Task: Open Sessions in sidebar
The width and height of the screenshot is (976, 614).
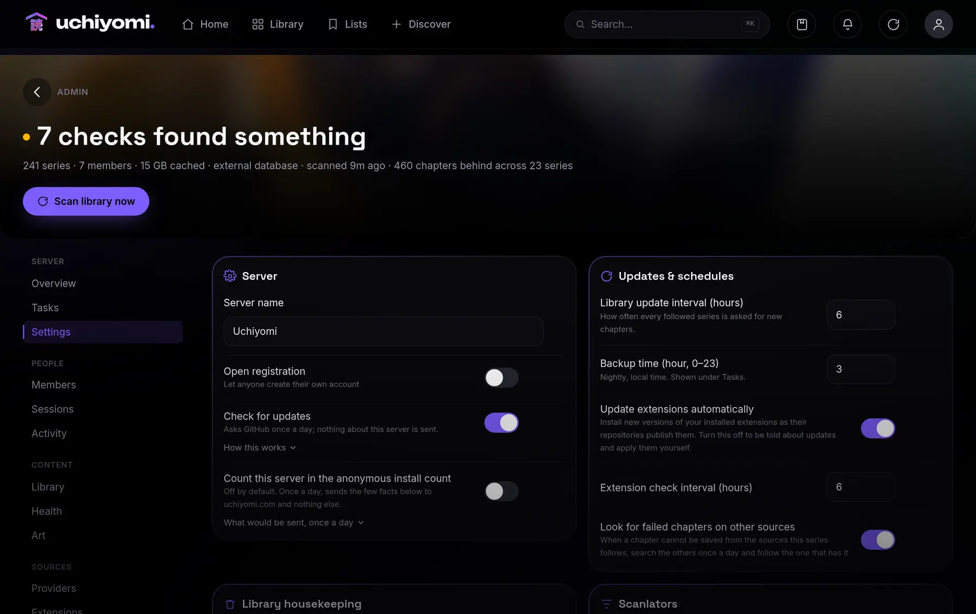Action: 102,409
